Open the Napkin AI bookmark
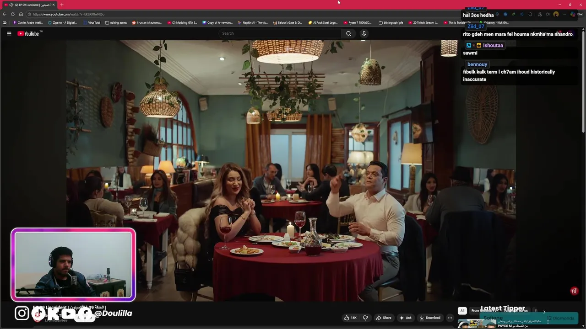The height and width of the screenshot is (329, 586). (x=253, y=22)
